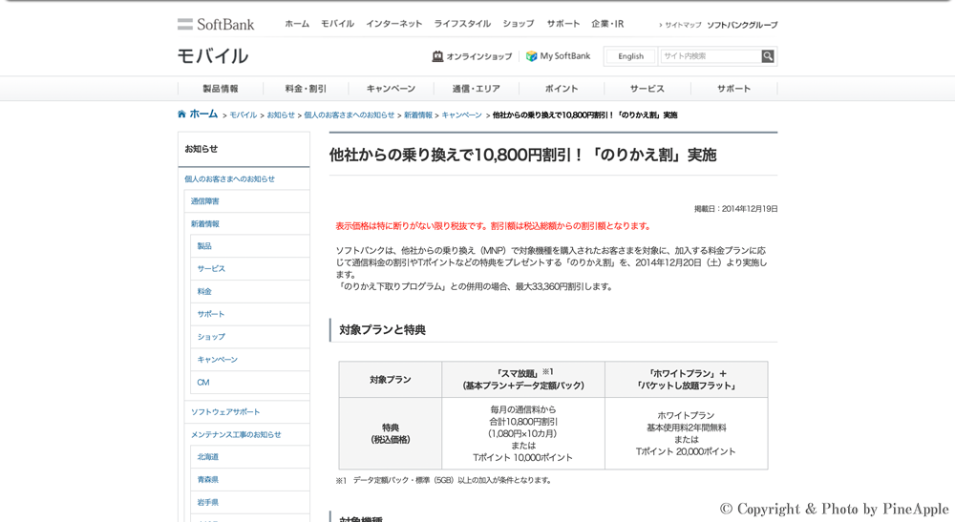The height and width of the screenshot is (522, 955).
Task: Open My SoftBank link
Action: (x=558, y=56)
